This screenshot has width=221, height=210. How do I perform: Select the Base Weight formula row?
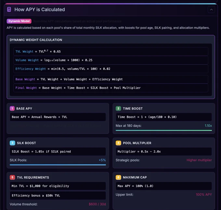coord(111,79)
